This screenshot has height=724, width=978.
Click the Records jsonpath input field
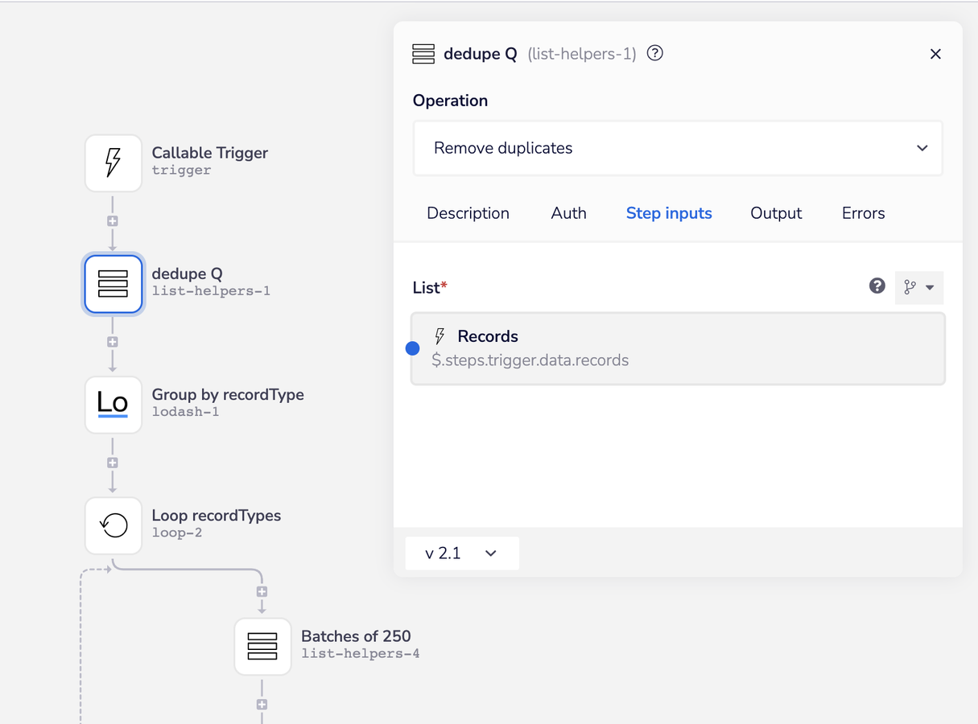tap(678, 348)
